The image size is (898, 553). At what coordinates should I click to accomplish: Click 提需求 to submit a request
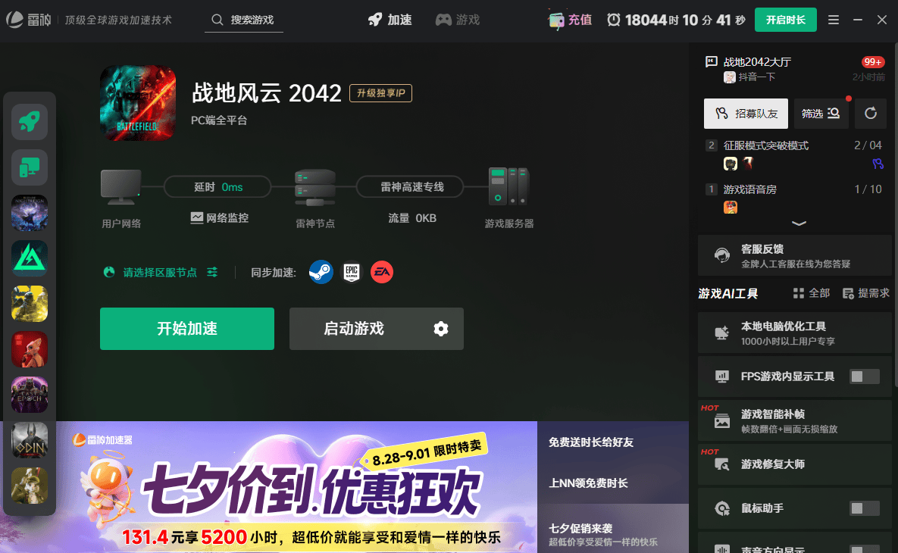point(866,293)
